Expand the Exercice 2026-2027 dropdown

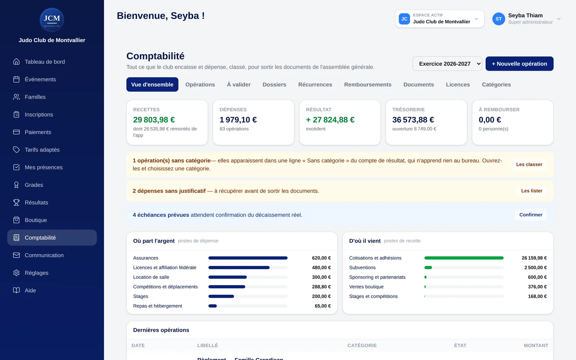[x=447, y=64]
